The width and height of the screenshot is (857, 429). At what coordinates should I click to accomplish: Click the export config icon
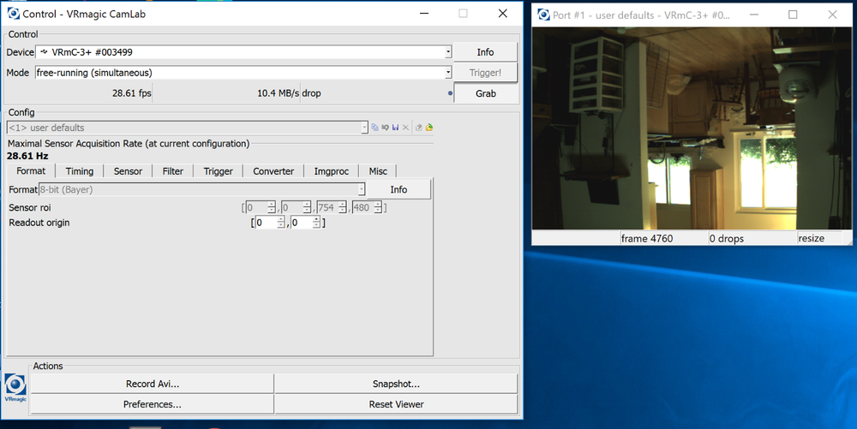click(x=419, y=128)
